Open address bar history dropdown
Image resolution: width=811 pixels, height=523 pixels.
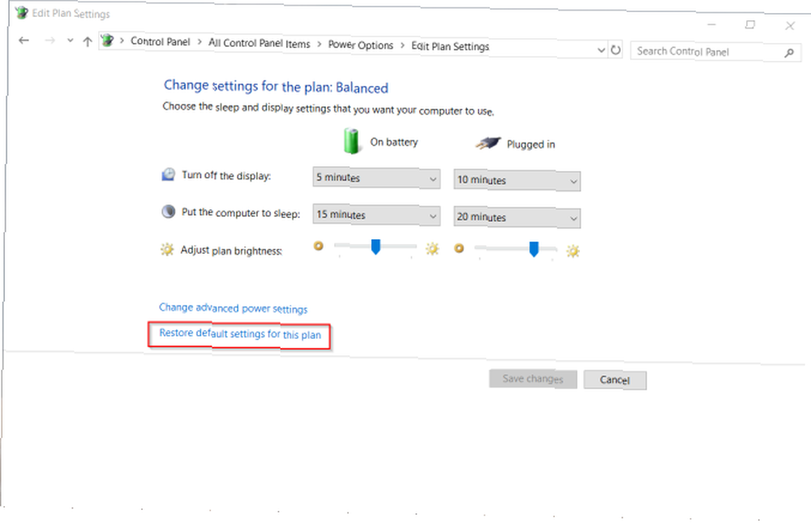click(x=601, y=50)
